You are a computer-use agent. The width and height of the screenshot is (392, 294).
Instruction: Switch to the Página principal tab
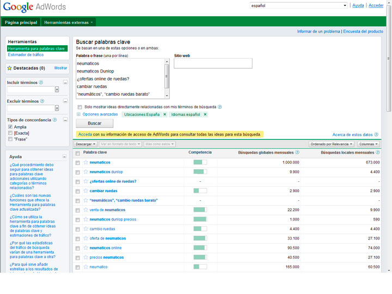pos(21,22)
